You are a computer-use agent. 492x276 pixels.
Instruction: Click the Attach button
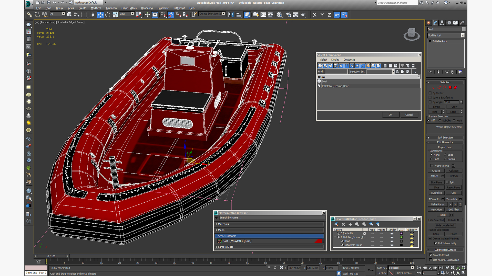tap(434, 176)
